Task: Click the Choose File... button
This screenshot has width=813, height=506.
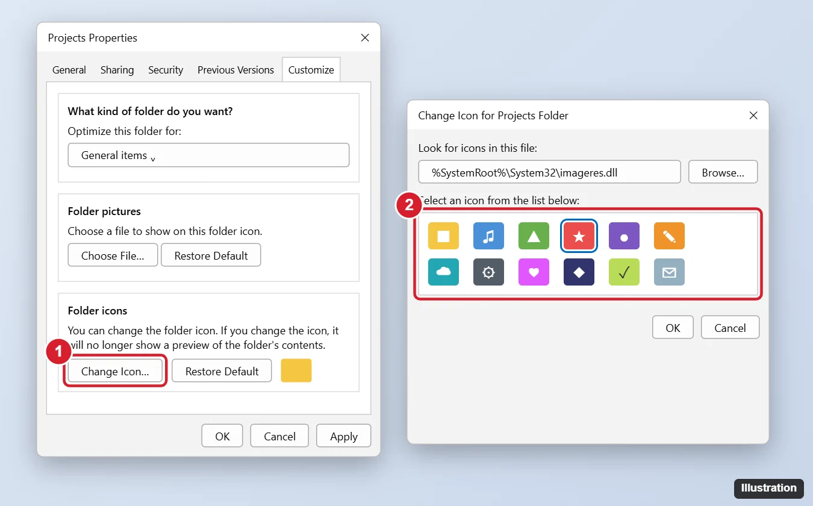Action: (x=113, y=255)
